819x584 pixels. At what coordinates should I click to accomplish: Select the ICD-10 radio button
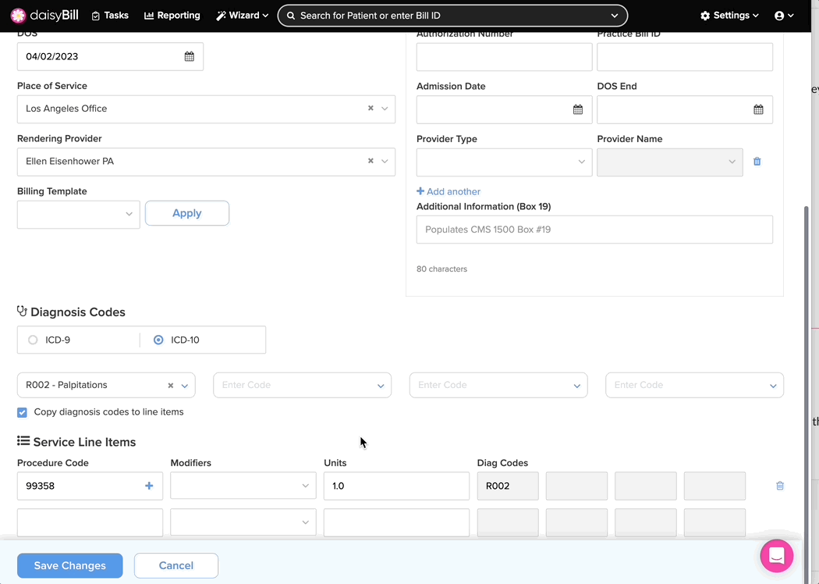point(158,340)
